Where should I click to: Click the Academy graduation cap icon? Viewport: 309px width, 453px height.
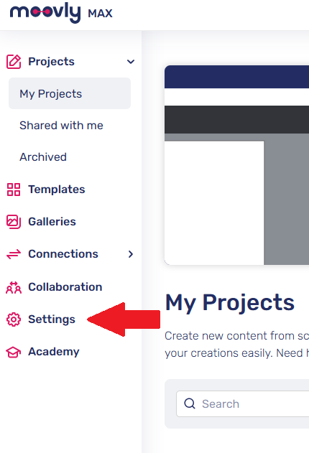point(14,352)
